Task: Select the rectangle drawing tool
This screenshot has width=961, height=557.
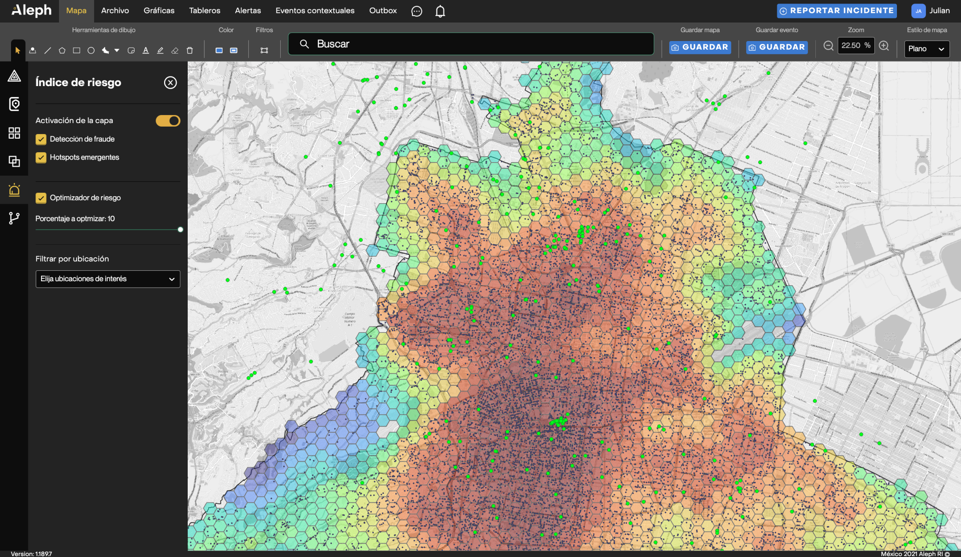Action: click(77, 51)
